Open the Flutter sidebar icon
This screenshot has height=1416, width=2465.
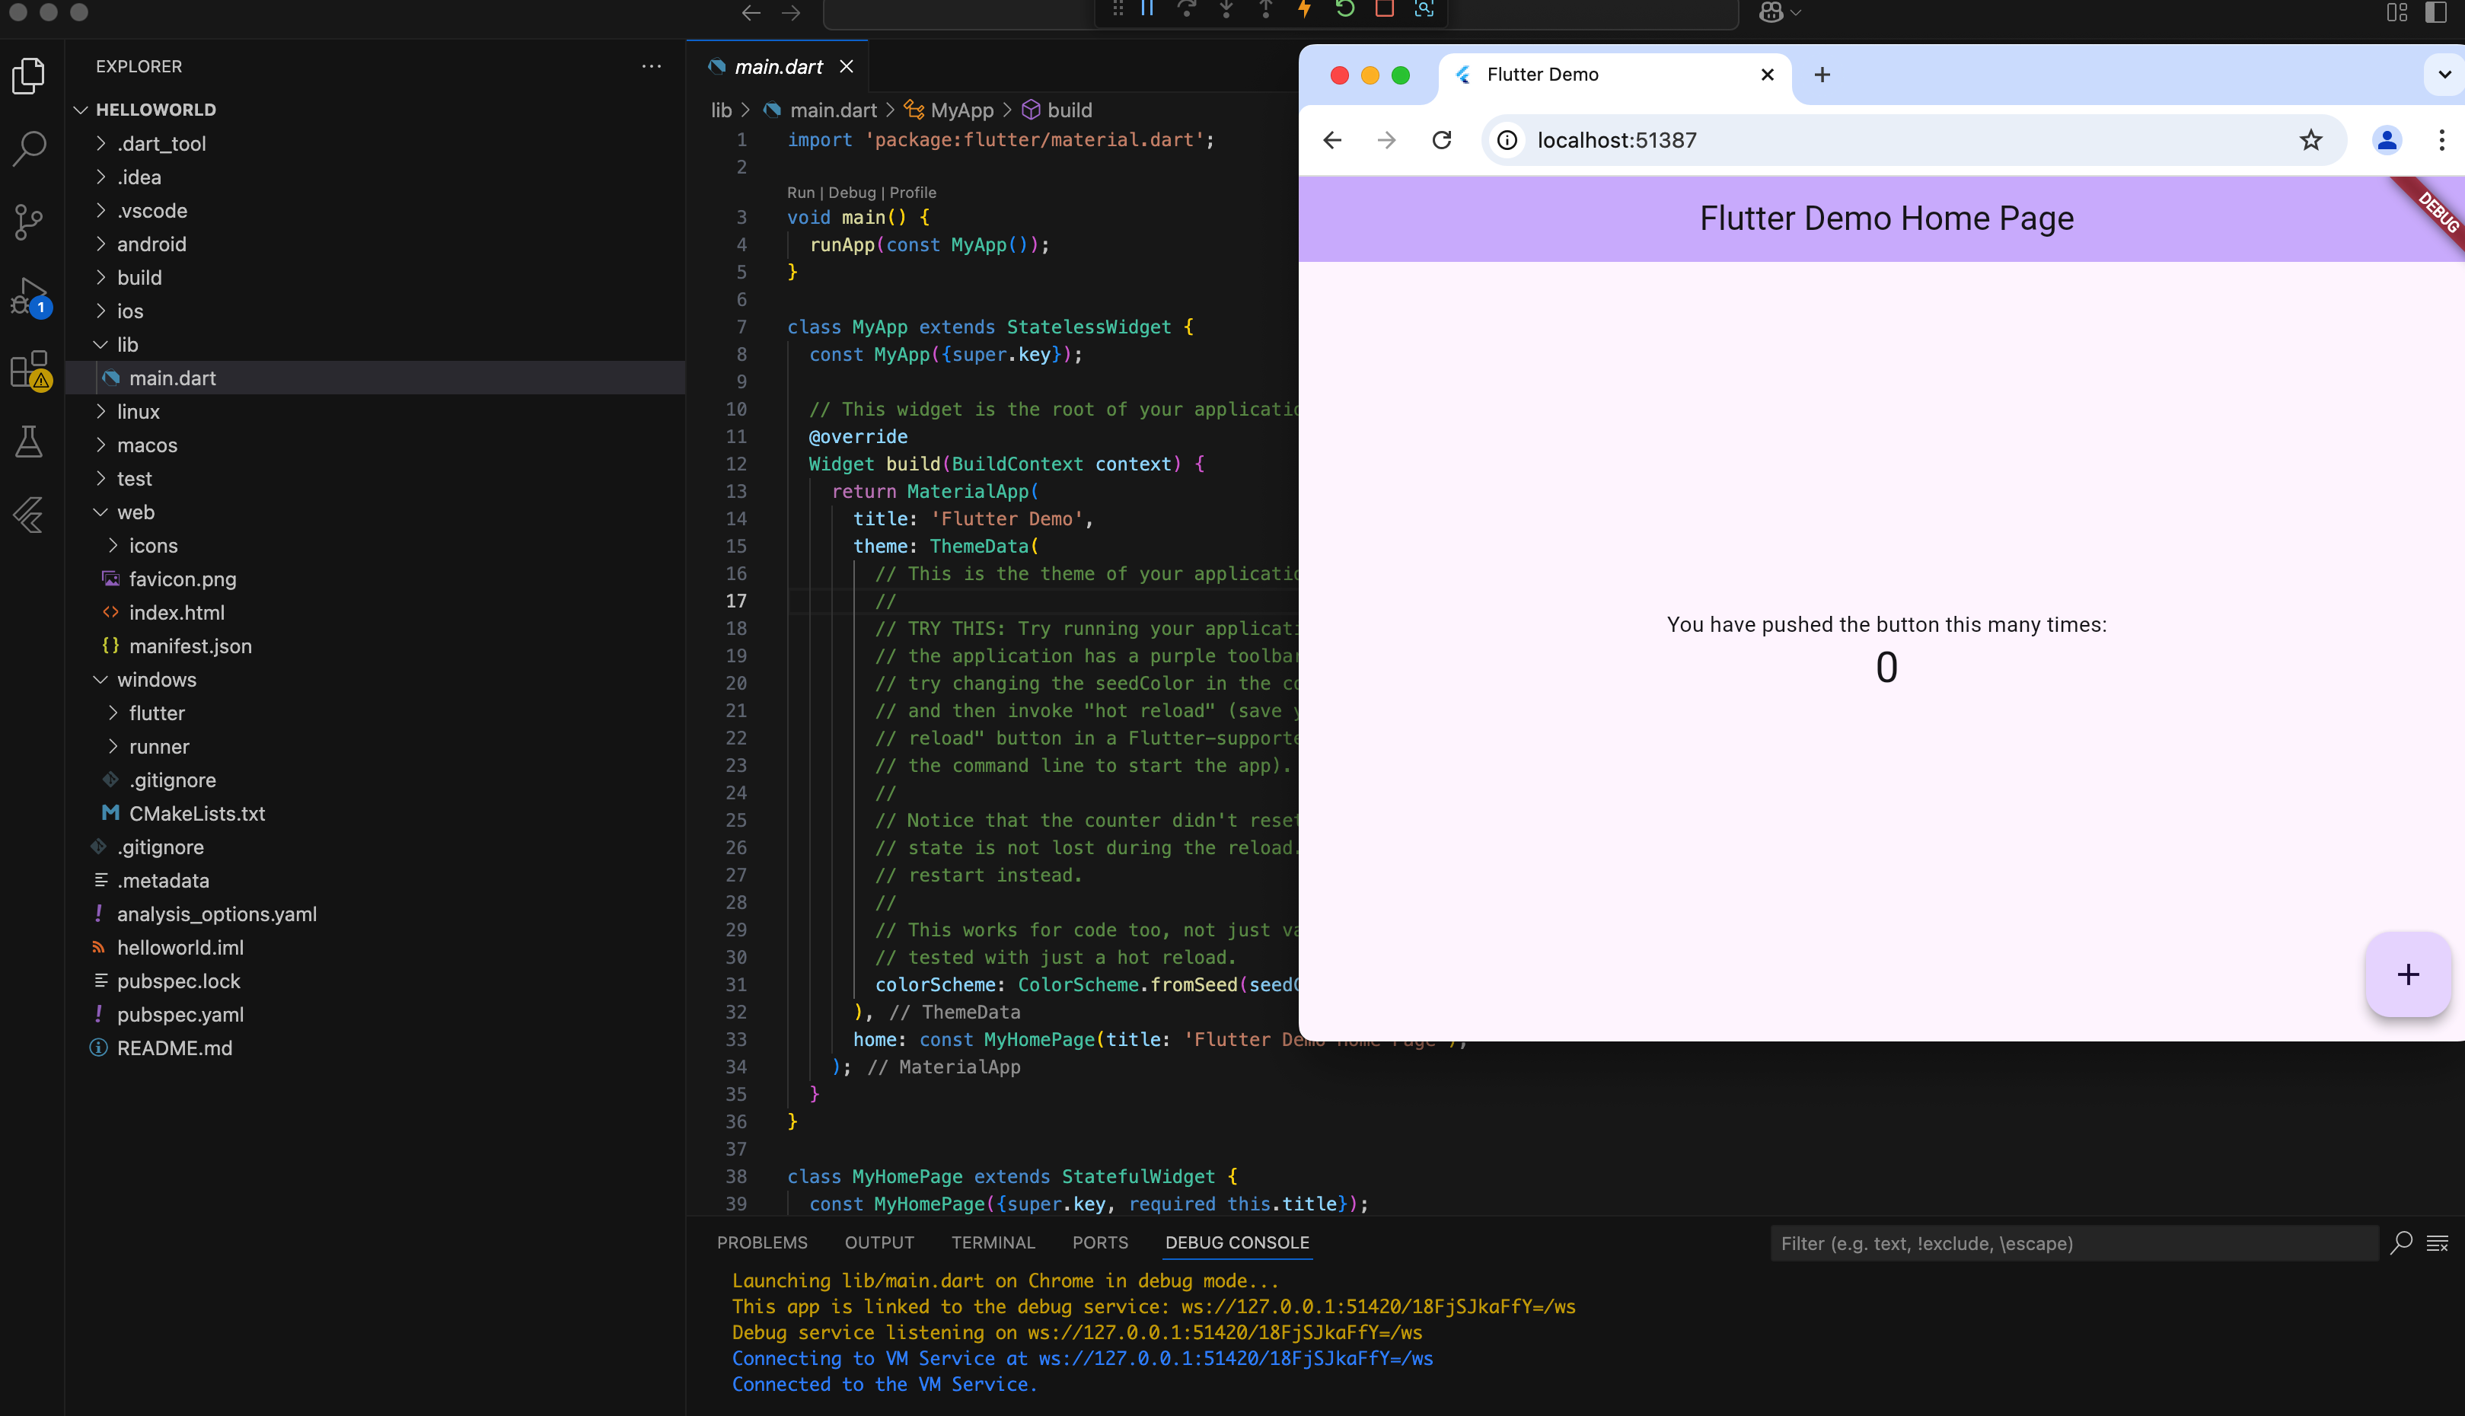(29, 515)
